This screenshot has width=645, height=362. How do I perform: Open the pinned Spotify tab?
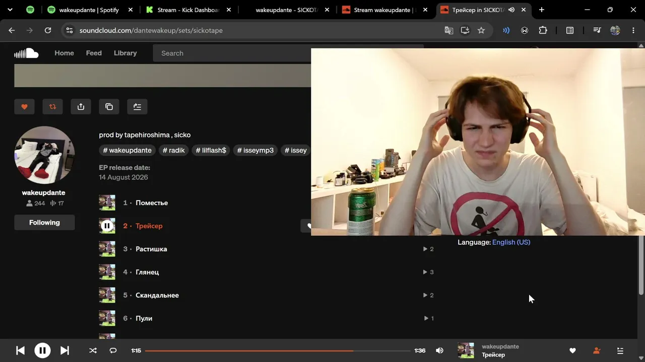point(30,10)
